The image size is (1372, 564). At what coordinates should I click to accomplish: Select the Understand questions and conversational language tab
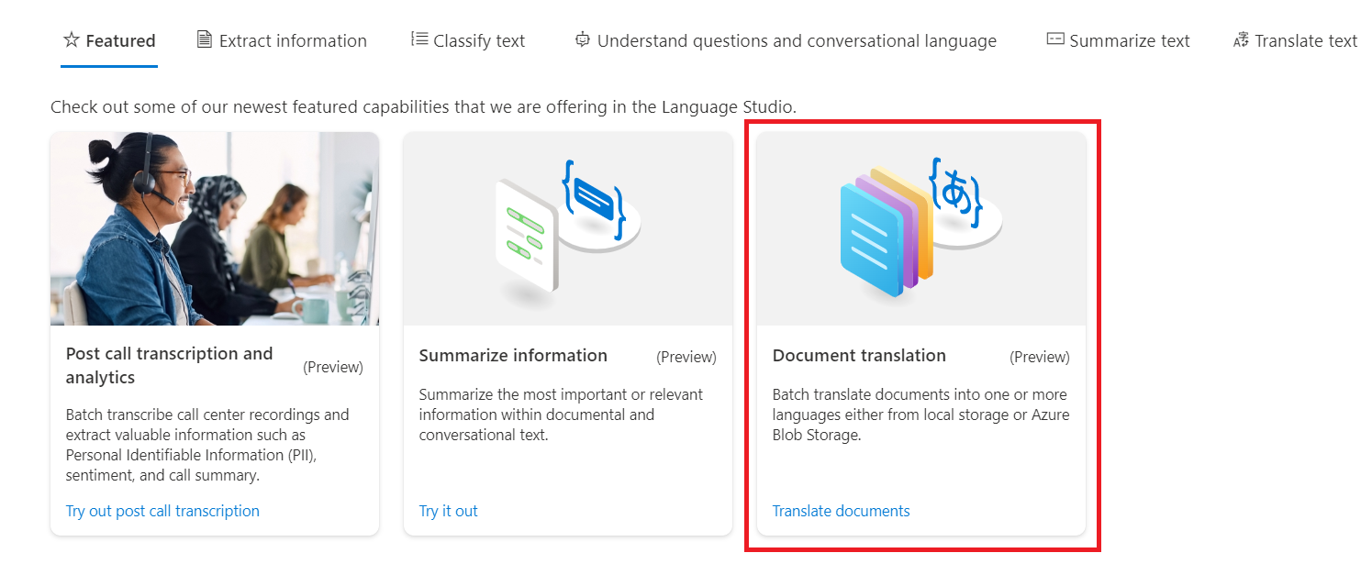click(x=797, y=39)
